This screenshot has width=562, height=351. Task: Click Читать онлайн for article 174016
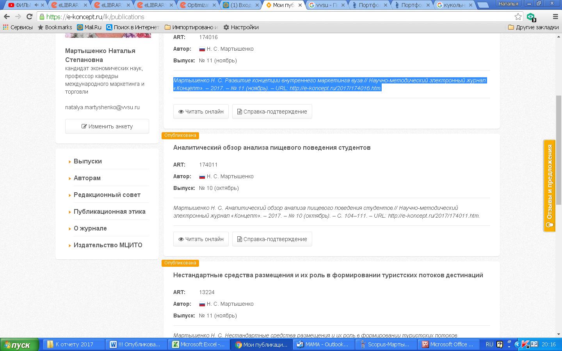point(201,112)
